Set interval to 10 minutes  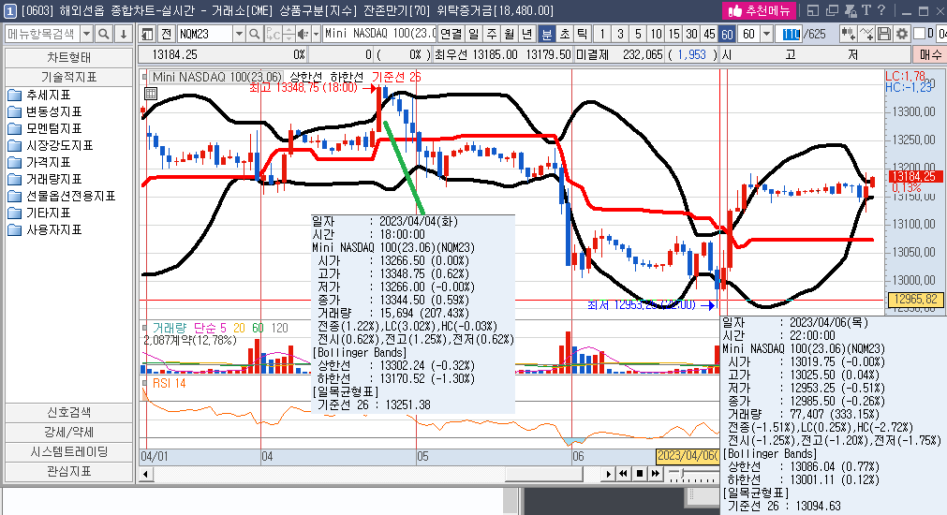(656, 34)
